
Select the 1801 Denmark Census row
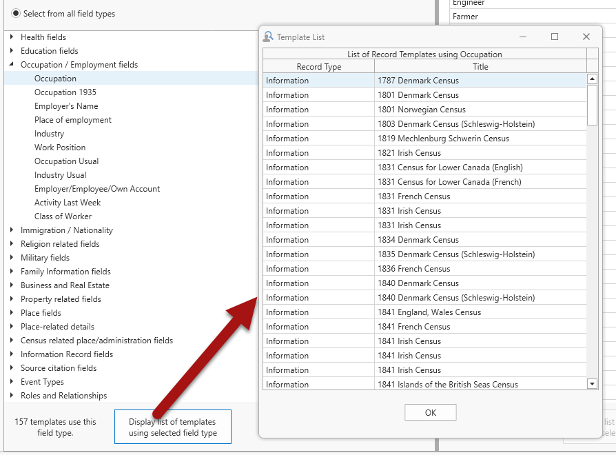point(424,94)
